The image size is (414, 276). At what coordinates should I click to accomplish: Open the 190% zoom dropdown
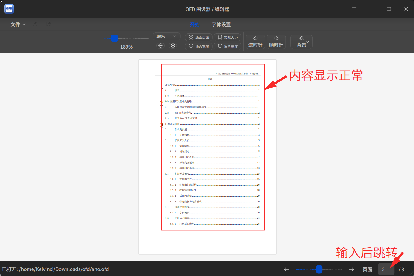(166, 36)
